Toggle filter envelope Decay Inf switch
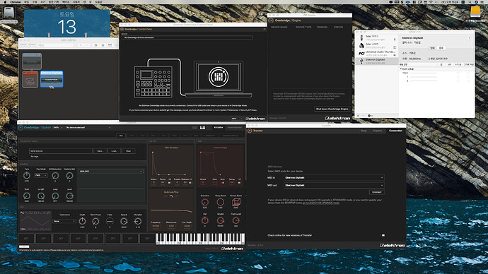Screen dimensions: 488x274 [170, 183]
